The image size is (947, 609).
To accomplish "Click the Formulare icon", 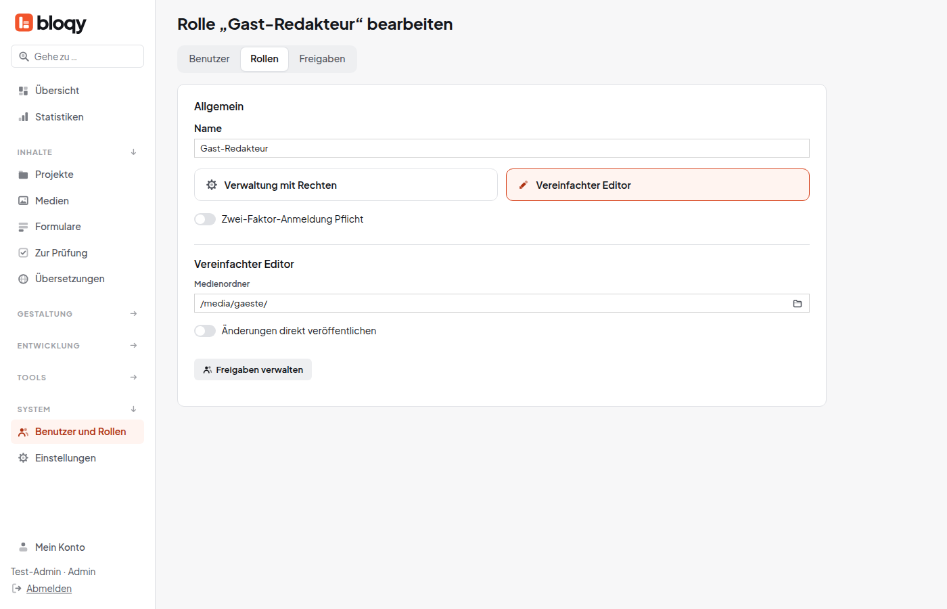I will coord(23,227).
